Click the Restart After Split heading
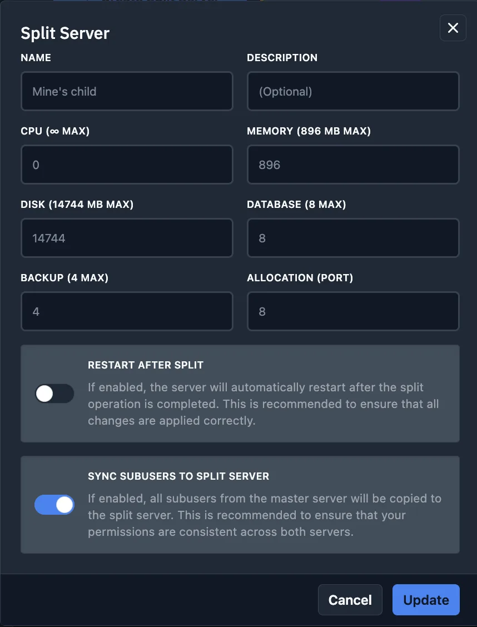 coord(146,365)
